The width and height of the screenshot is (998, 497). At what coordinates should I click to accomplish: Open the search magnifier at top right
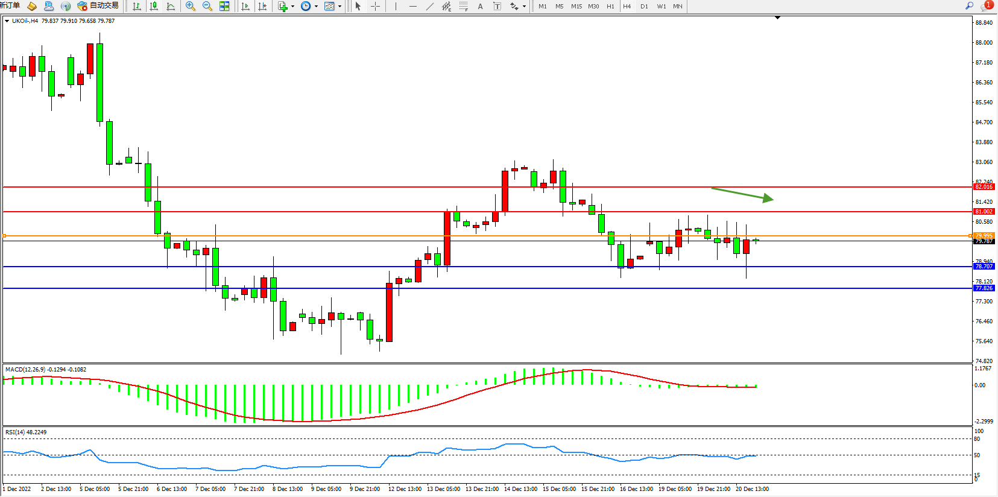[970, 6]
